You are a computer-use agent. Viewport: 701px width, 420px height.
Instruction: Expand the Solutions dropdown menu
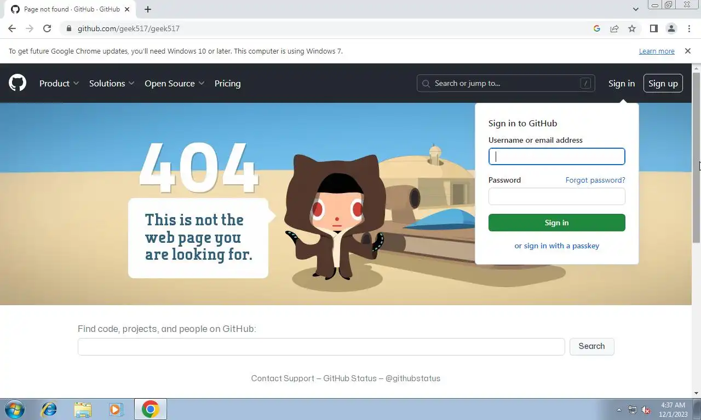[x=112, y=83]
